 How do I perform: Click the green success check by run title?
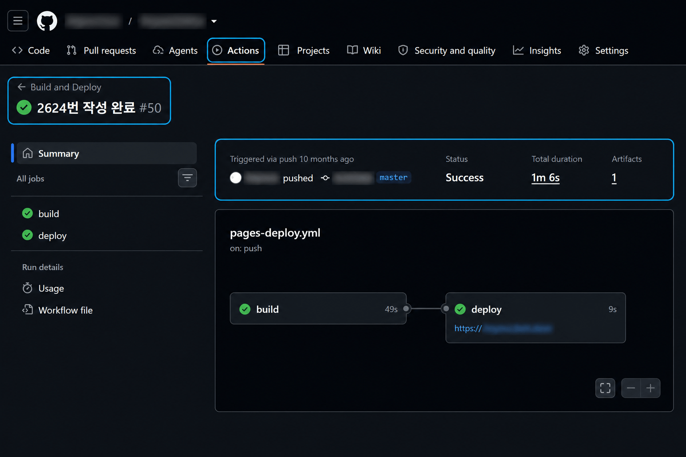click(x=24, y=108)
